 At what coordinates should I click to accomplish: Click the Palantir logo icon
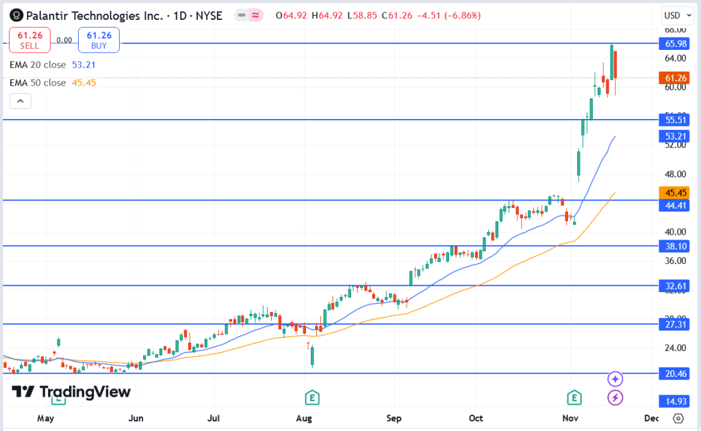tap(16, 16)
